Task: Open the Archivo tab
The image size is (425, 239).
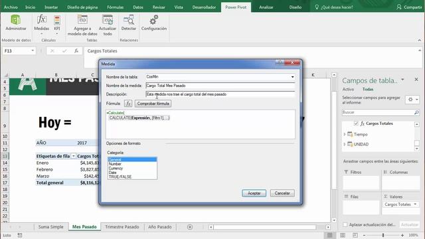Action: tap(11, 7)
